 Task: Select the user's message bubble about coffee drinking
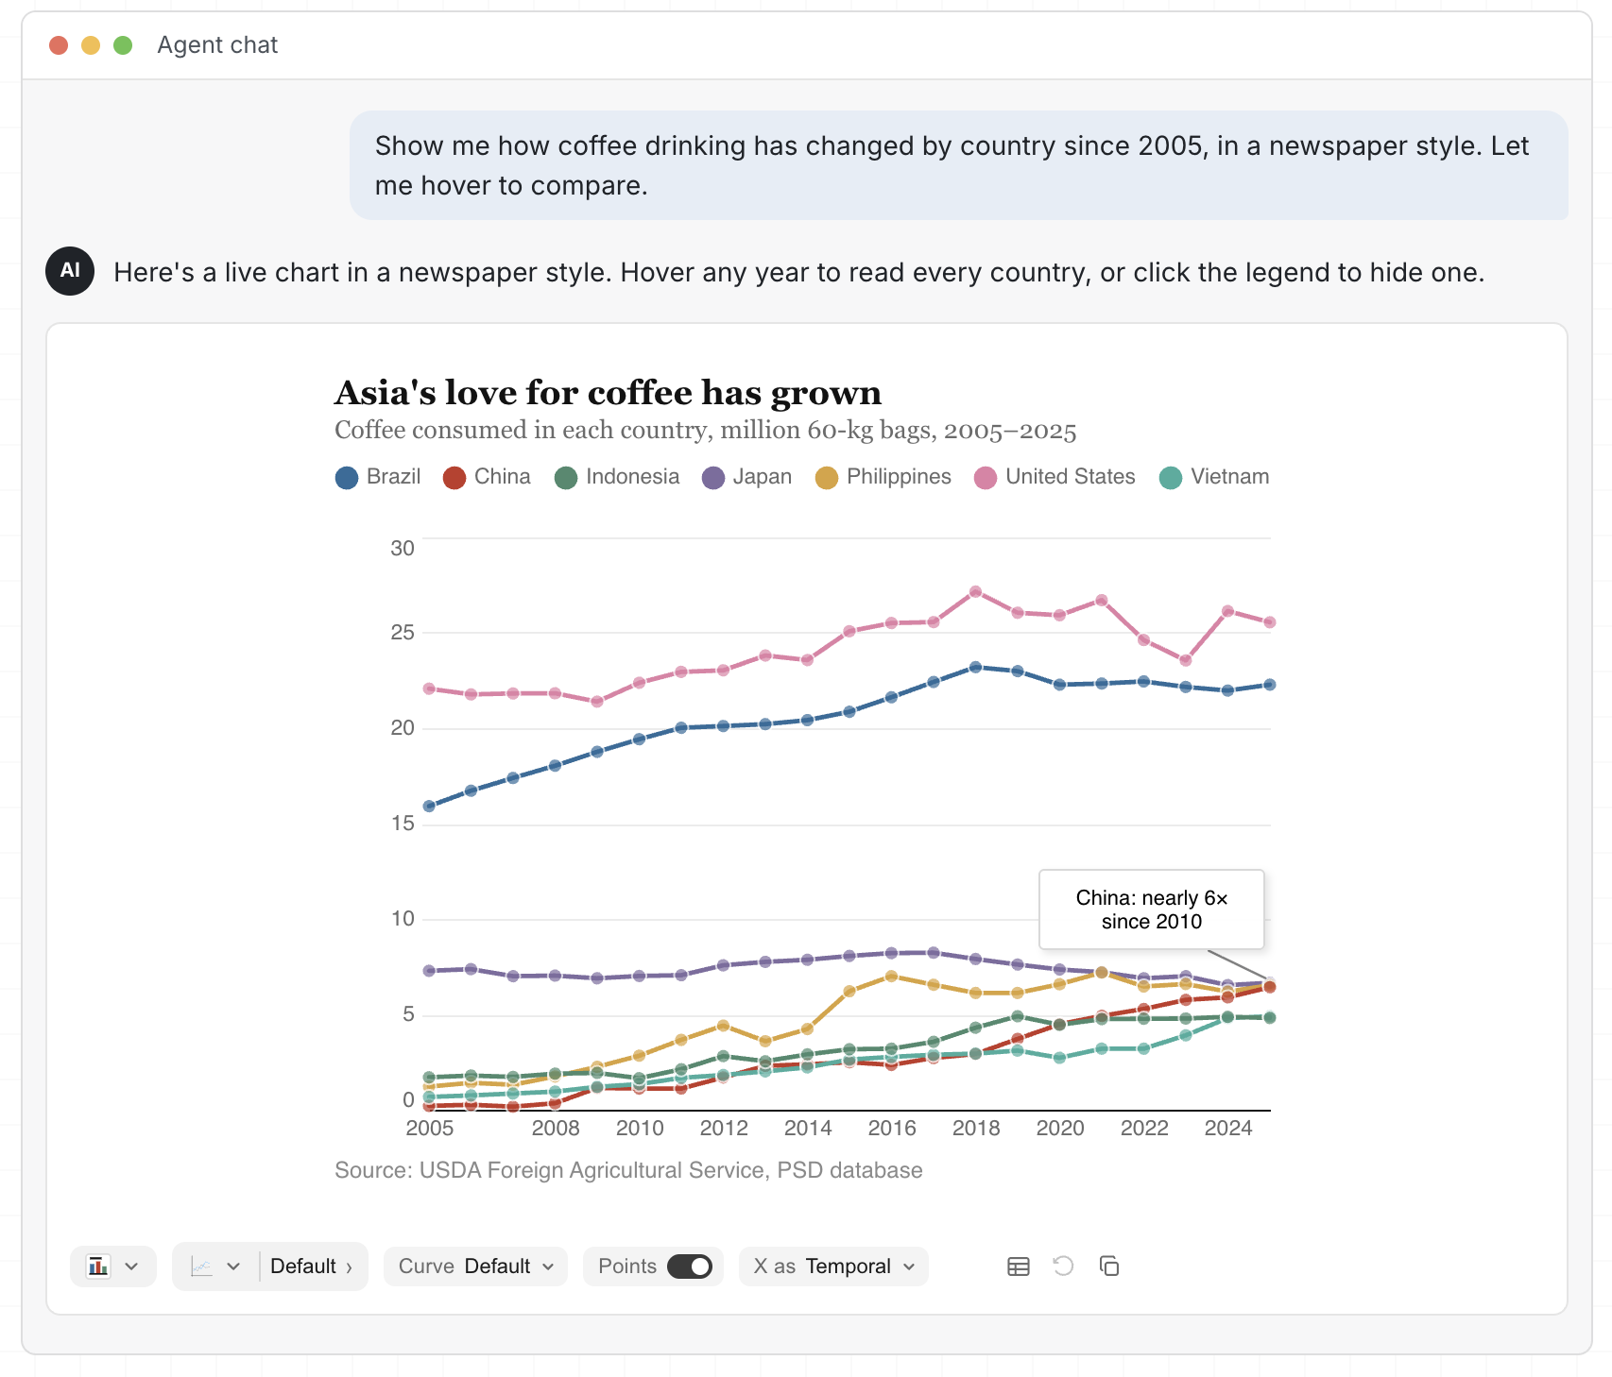959,165
